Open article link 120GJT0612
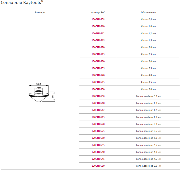Screen dimensions: 181x170 [x=98, y=110]
